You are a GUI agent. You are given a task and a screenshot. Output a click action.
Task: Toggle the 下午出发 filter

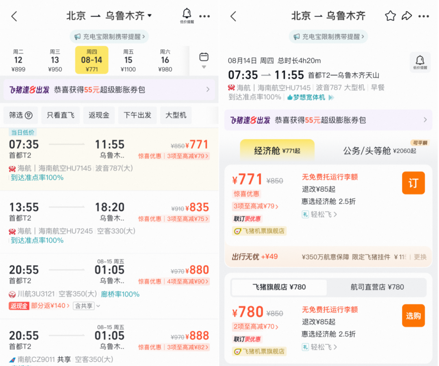[x=137, y=115]
